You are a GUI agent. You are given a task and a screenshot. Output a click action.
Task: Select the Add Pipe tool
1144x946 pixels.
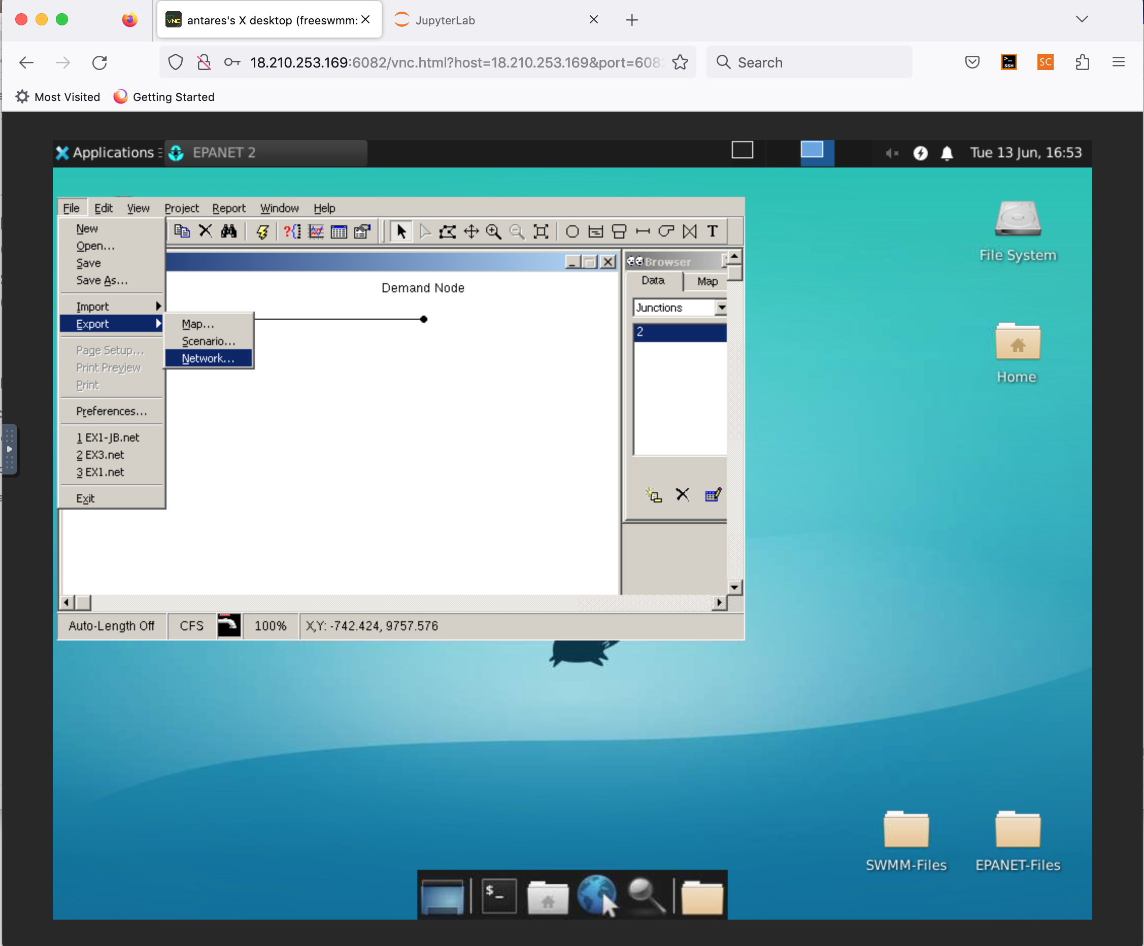coord(643,231)
